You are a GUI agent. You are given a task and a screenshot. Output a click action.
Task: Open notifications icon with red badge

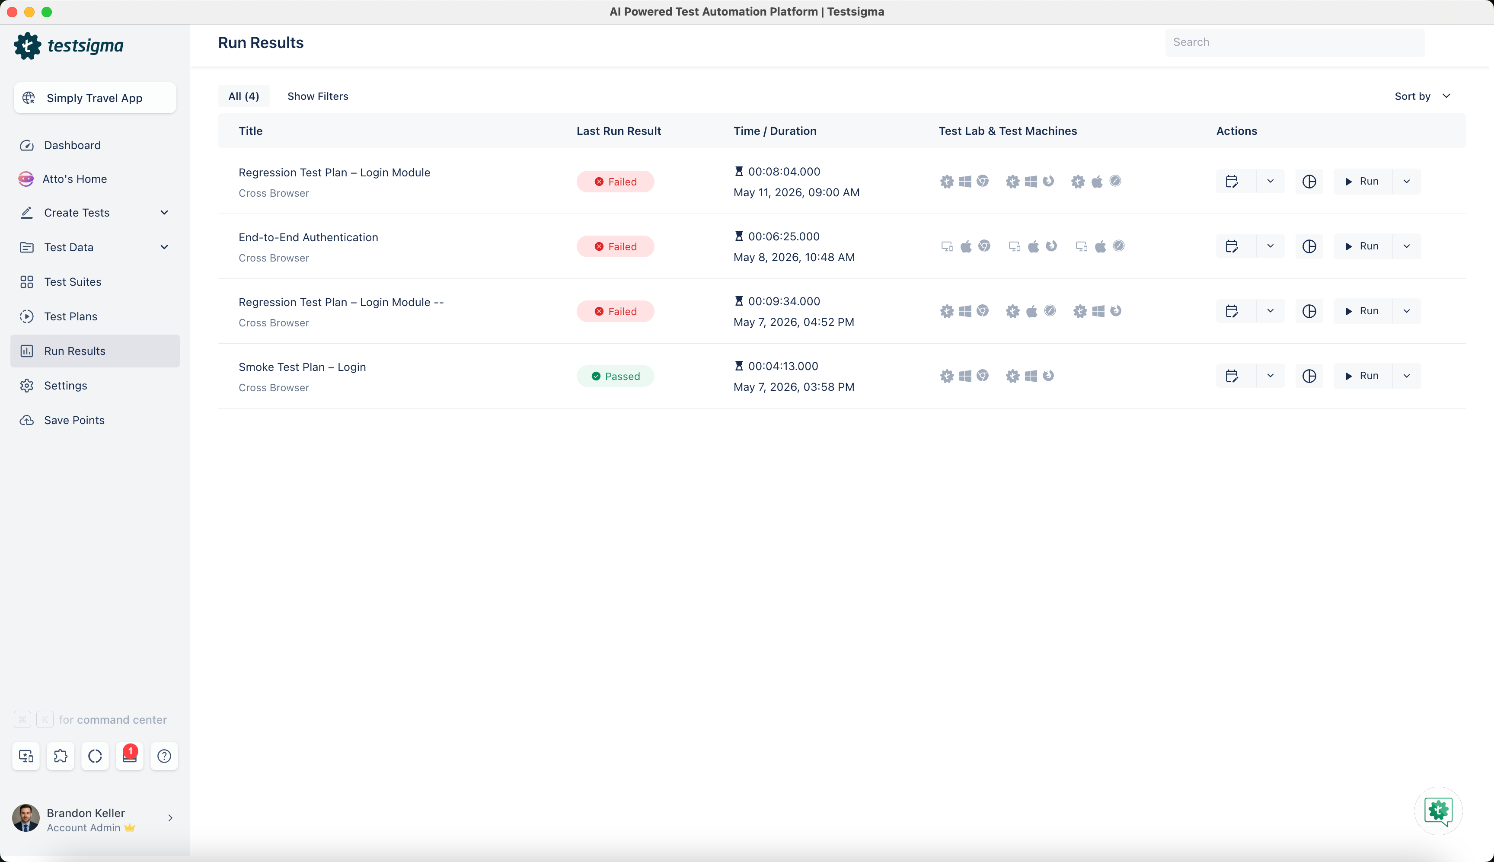click(x=130, y=756)
